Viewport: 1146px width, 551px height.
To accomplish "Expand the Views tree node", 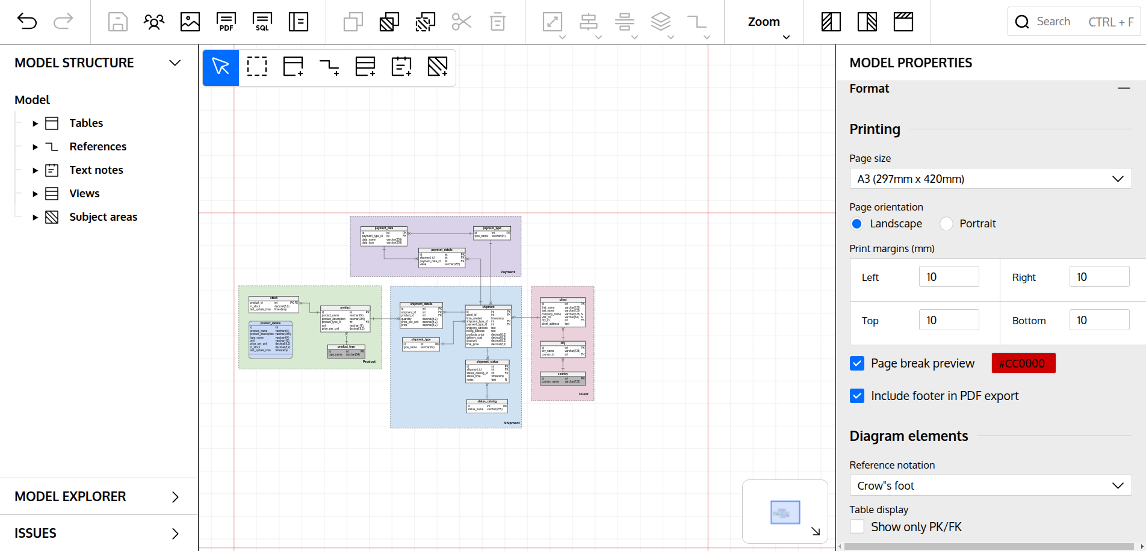I will tap(35, 194).
